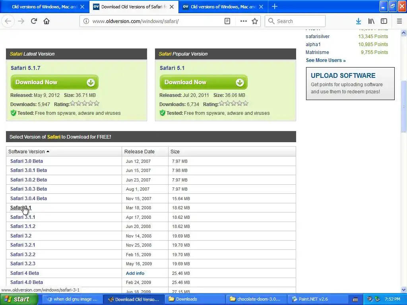
Task: Switch to first Old versions of Windows tab
Action: click(45, 7)
